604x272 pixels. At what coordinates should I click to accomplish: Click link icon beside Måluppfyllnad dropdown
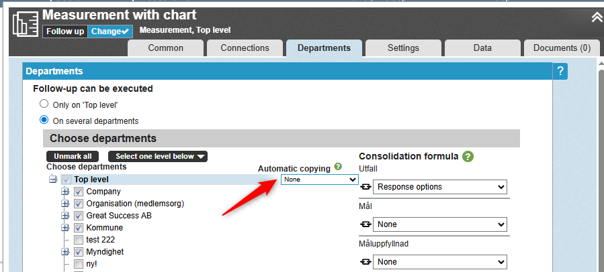click(365, 262)
